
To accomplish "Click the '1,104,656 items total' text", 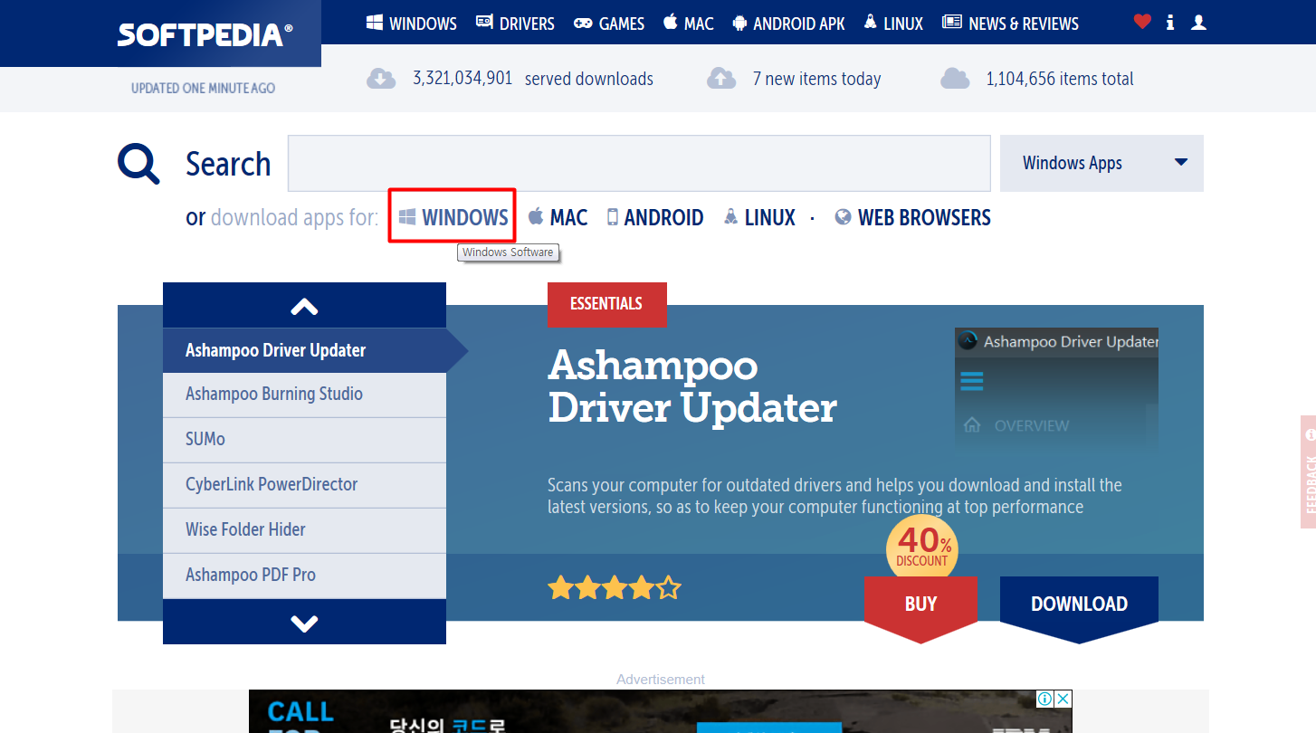I will (1060, 79).
